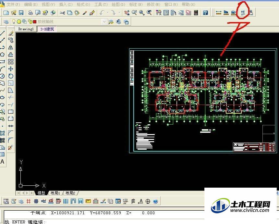Open the 修改(M) menu

(x=153, y=4)
